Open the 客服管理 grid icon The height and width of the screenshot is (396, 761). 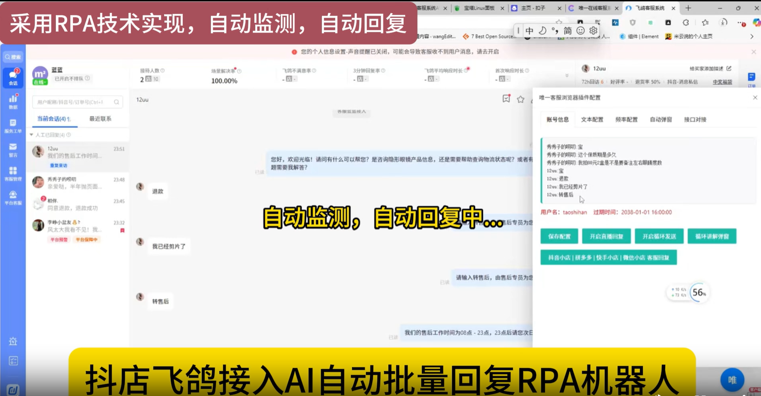(x=13, y=173)
